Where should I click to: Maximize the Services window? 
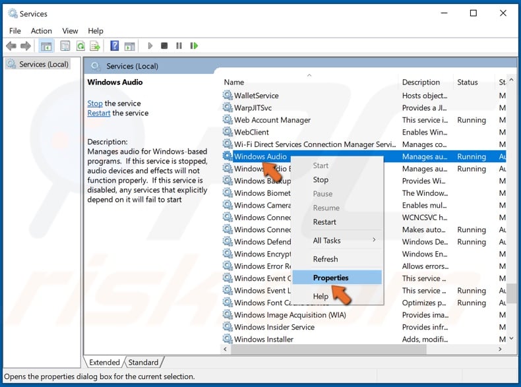point(473,13)
